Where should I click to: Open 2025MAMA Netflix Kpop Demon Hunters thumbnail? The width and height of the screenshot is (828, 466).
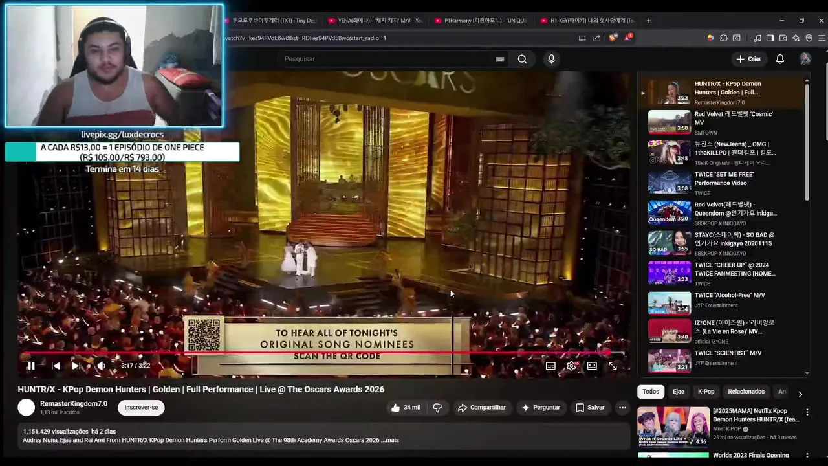[673, 427]
